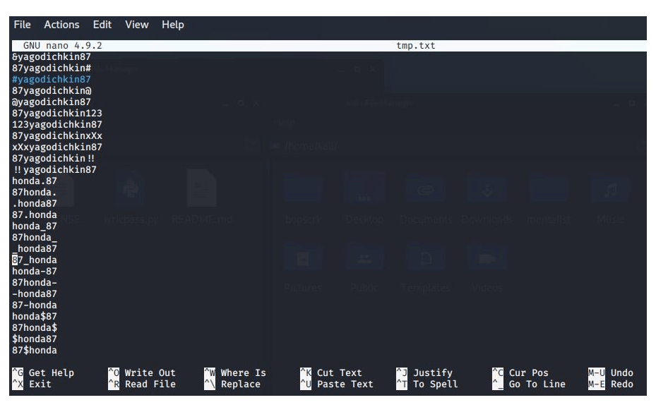Image resolution: width=656 pixels, height=412 pixels.
Task: Click the $honda87 line
Action: click(x=35, y=339)
